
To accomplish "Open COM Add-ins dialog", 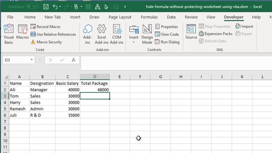I will pos(116,34).
